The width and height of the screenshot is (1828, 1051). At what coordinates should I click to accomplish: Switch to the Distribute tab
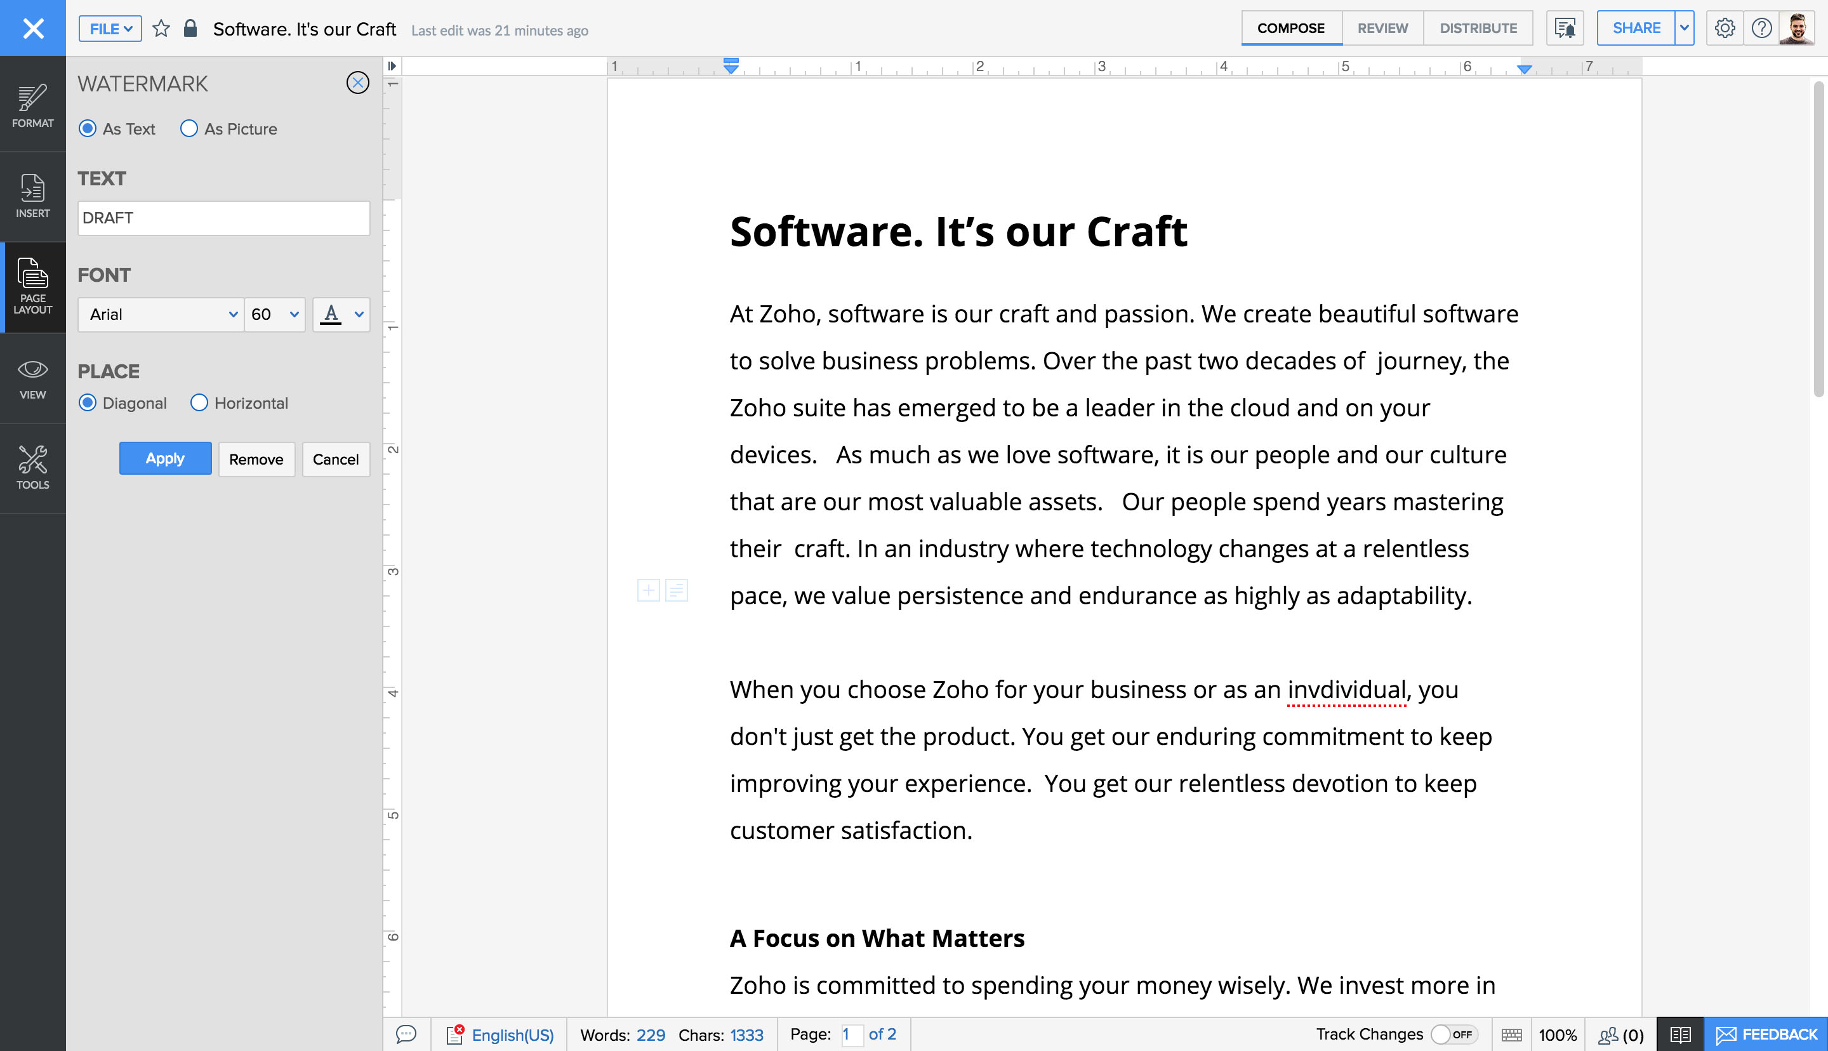(x=1477, y=28)
